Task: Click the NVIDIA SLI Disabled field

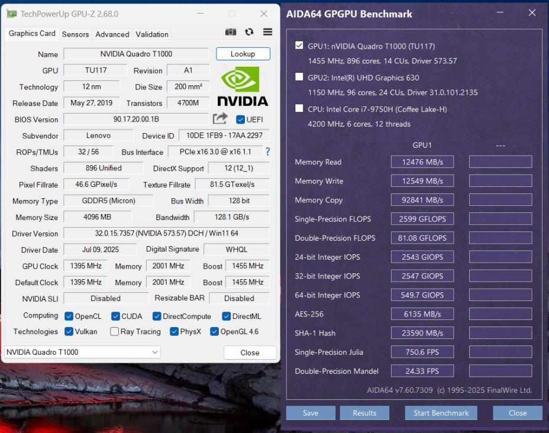Action: click(x=106, y=298)
